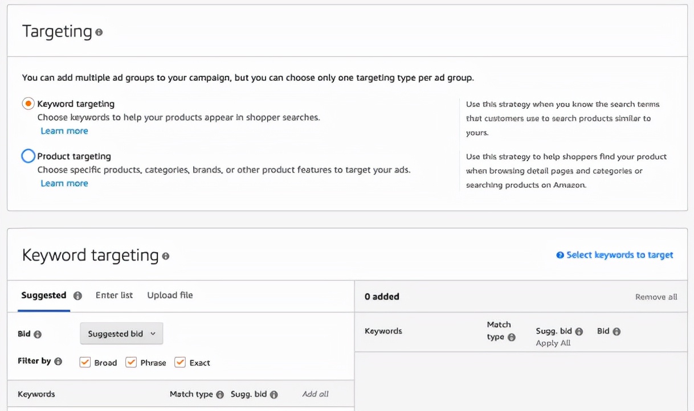This screenshot has width=694, height=411.
Task: Click Remove all in added panel
Action: tap(656, 297)
